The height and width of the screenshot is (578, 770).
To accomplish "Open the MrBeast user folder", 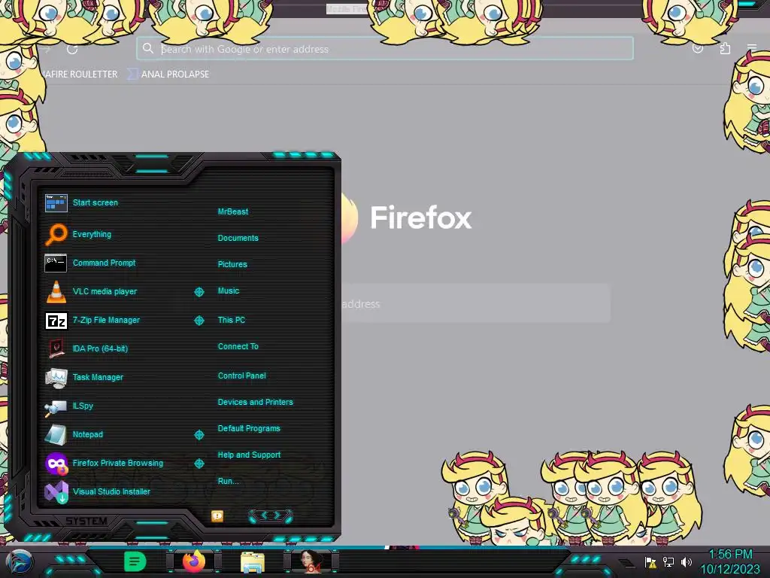I will pos(233,211).
